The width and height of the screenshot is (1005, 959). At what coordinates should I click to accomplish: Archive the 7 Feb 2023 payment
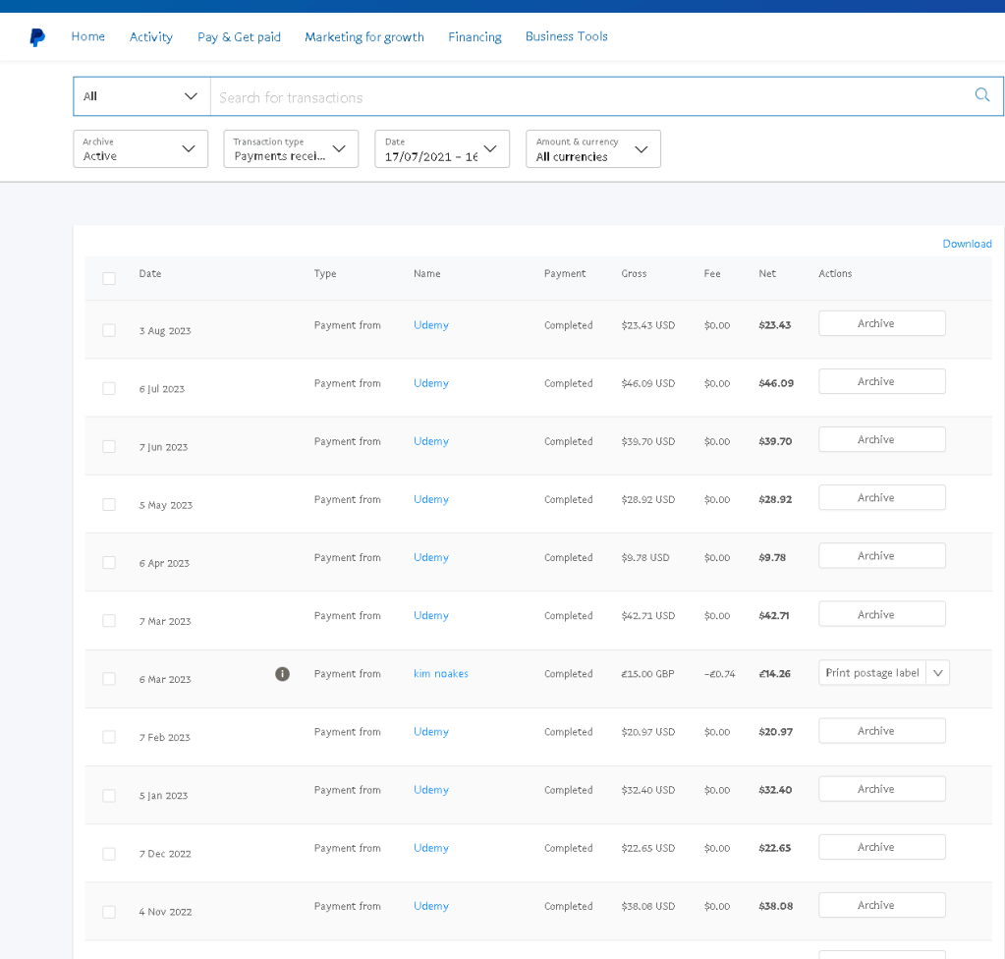point(882,731)
